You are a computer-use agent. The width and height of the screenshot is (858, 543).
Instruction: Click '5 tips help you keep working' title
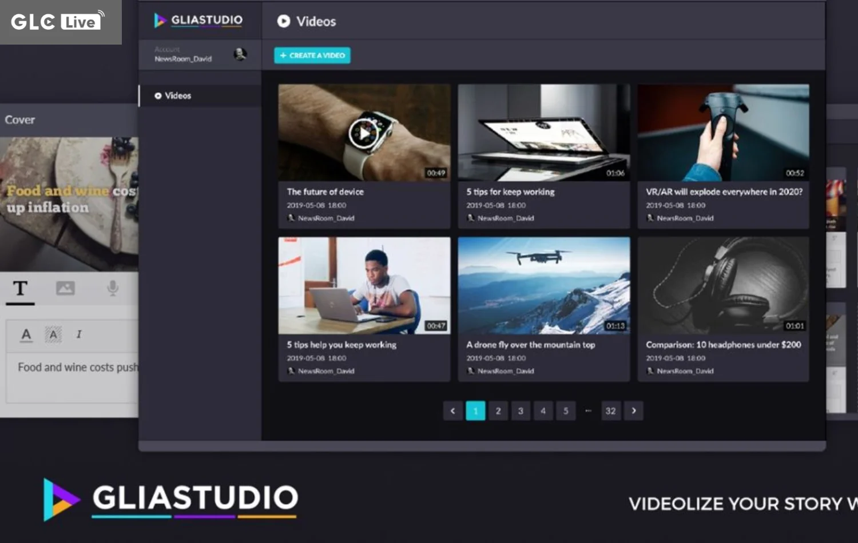[x=341, y=345]
